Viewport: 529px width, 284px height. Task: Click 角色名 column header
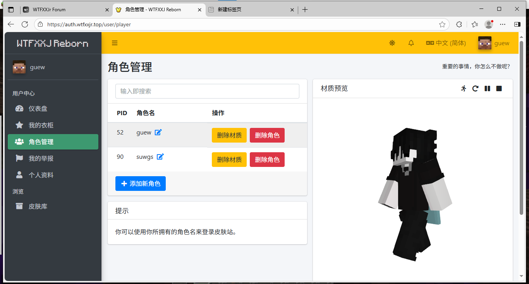146,113
